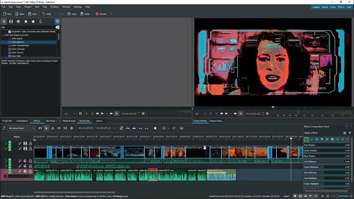
Task: Show main effects list icon in Effects panel
Action: click(4, 21)
